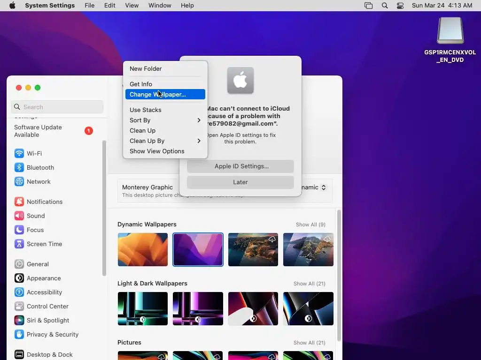Screen dimensions: 481x360
Task: Choose Use Stacks from context menu
Action: 165,110
